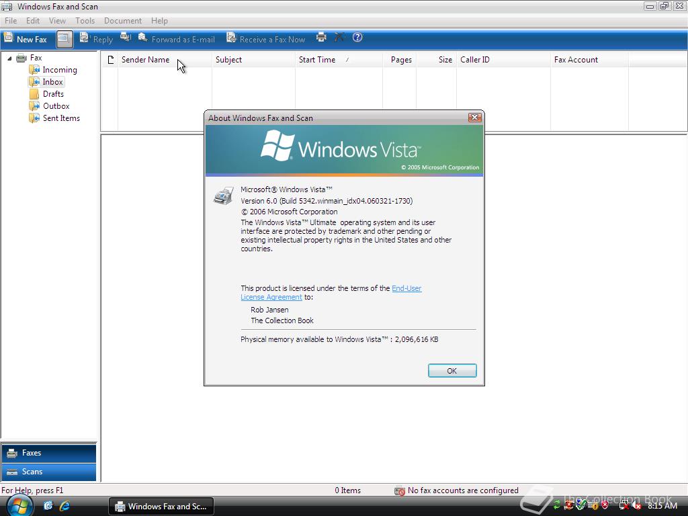Click the New Fax toolbar button
Viewport: 688px width, 516px height.
[26, 39]
